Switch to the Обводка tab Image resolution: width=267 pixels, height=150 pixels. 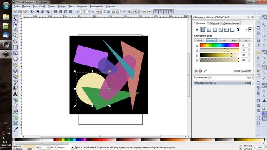pyautogui.click(x=213, y=23)
